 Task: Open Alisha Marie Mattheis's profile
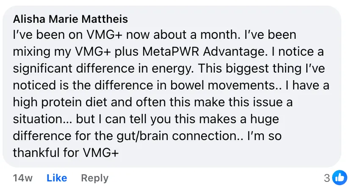70,19
